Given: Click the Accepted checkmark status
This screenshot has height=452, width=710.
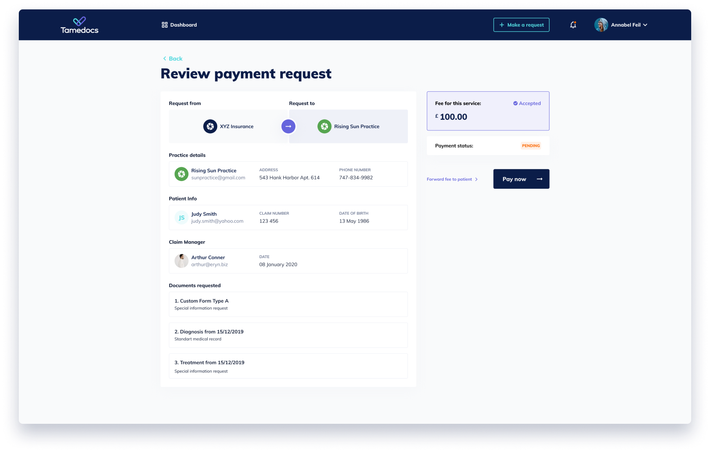Looking at the screenshot, I should 527,103.
